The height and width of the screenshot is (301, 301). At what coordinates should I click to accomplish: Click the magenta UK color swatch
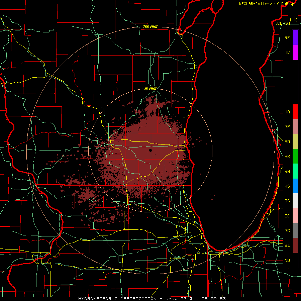tap(295, 53)
